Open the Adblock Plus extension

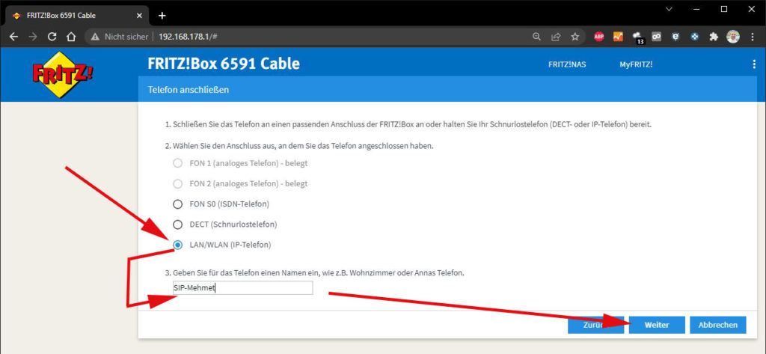599,37
